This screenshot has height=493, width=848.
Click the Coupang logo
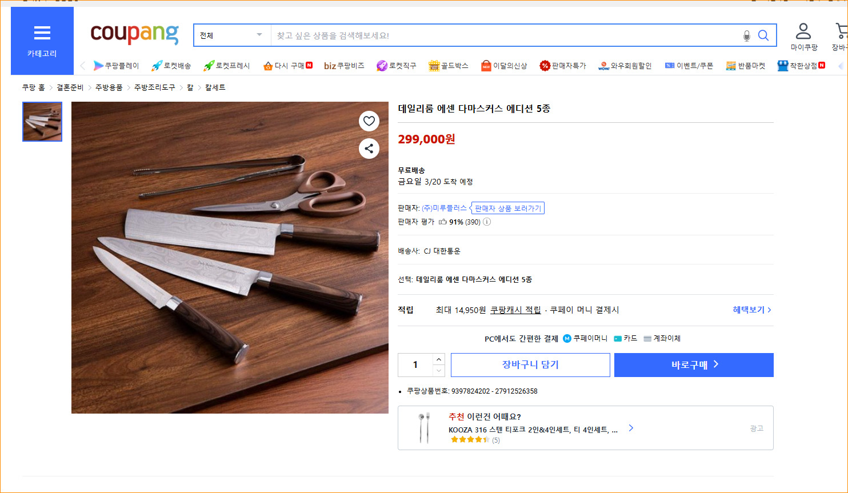pos(134,34)
